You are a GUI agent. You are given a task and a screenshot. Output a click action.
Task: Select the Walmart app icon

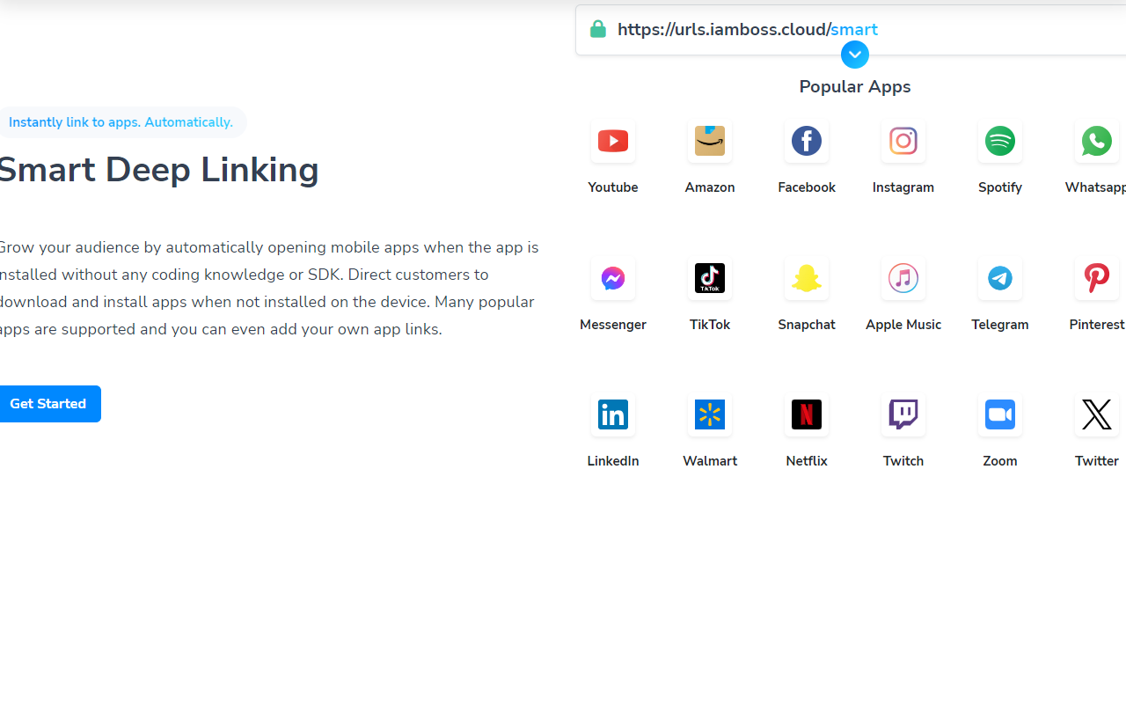tap(710, 414)
